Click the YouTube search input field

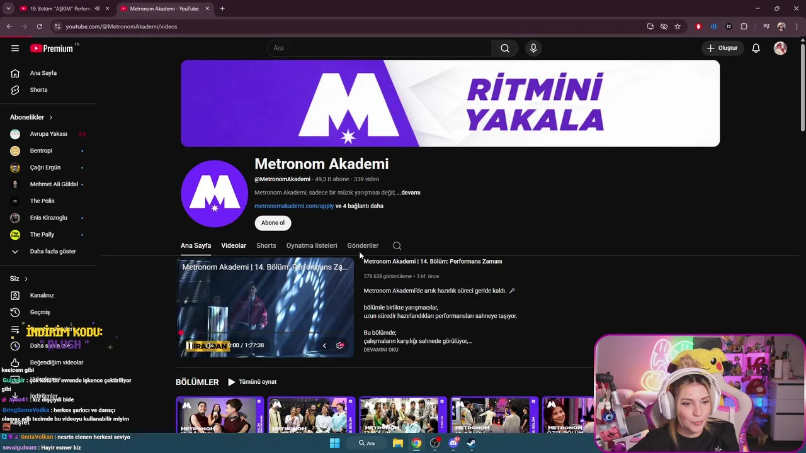(x=380, y=48)
